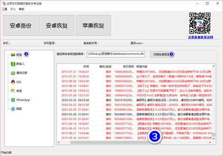Open the 达思数据恢复官网 link
Image resolution: width=223 pixels, height=156 pixels.
coord(200,37)
